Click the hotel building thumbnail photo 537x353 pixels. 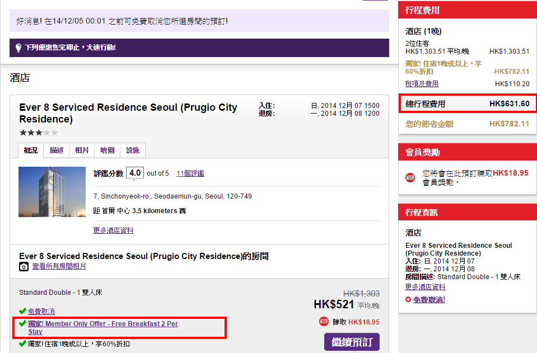(52, 192)
